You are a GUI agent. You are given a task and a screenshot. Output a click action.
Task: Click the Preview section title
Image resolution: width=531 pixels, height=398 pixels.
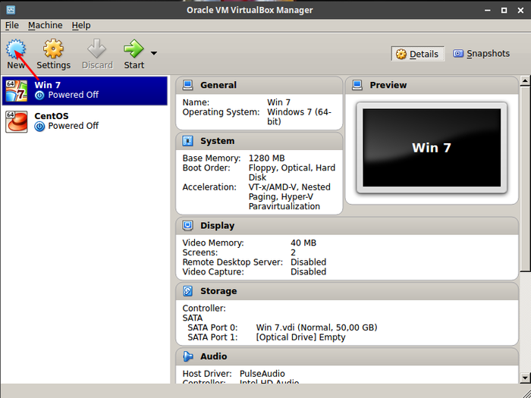coord(388,85)
